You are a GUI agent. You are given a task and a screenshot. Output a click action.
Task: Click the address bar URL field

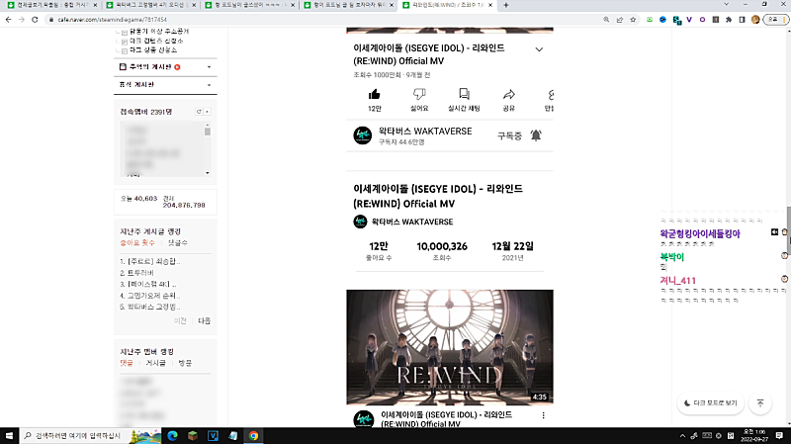pyautogui.click(x=323, y=20)
